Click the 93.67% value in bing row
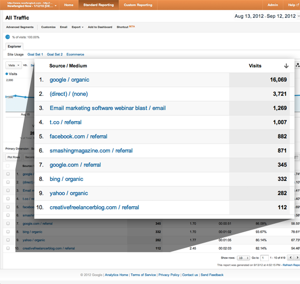Viewport: 300px width, 284px height. pyautogui.click(x=261, y=232)
